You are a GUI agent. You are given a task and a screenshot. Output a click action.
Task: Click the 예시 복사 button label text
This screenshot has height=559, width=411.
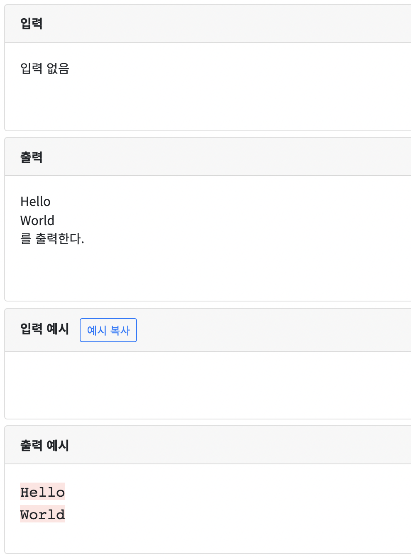pyautogui.click(x=108, y=330)
